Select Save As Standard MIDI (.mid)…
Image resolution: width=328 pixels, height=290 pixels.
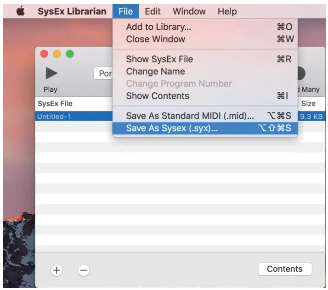[x=205, y=116]
